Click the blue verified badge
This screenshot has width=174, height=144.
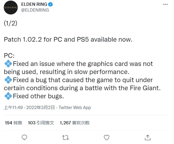(50, 4)
